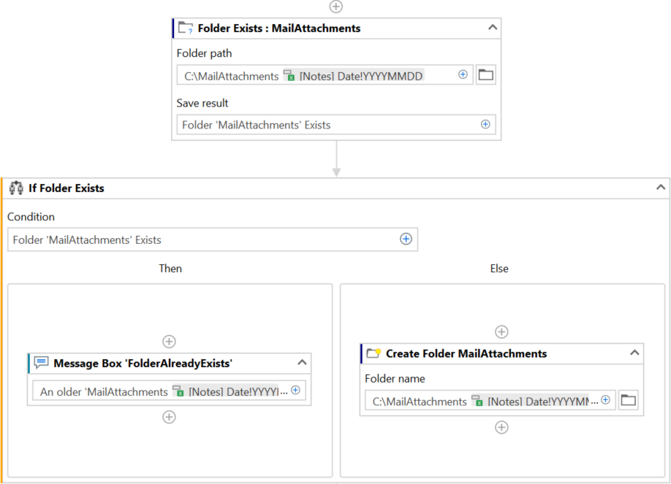Add activity above Create Folder in Else branch

coord(501,332)
